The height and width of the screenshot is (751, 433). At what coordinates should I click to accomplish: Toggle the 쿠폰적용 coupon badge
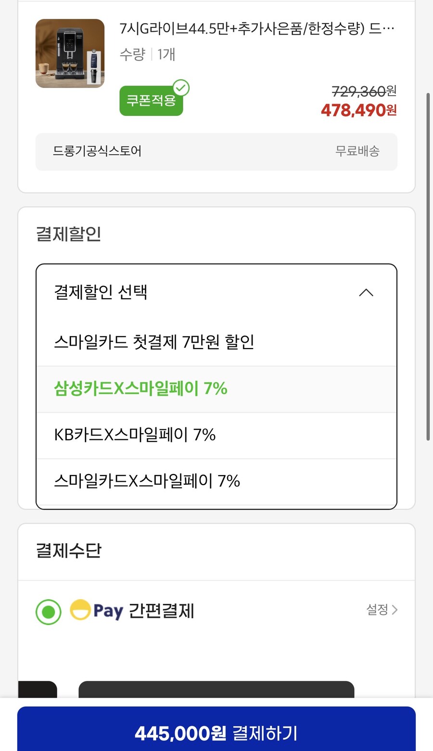tap(151, 101)
